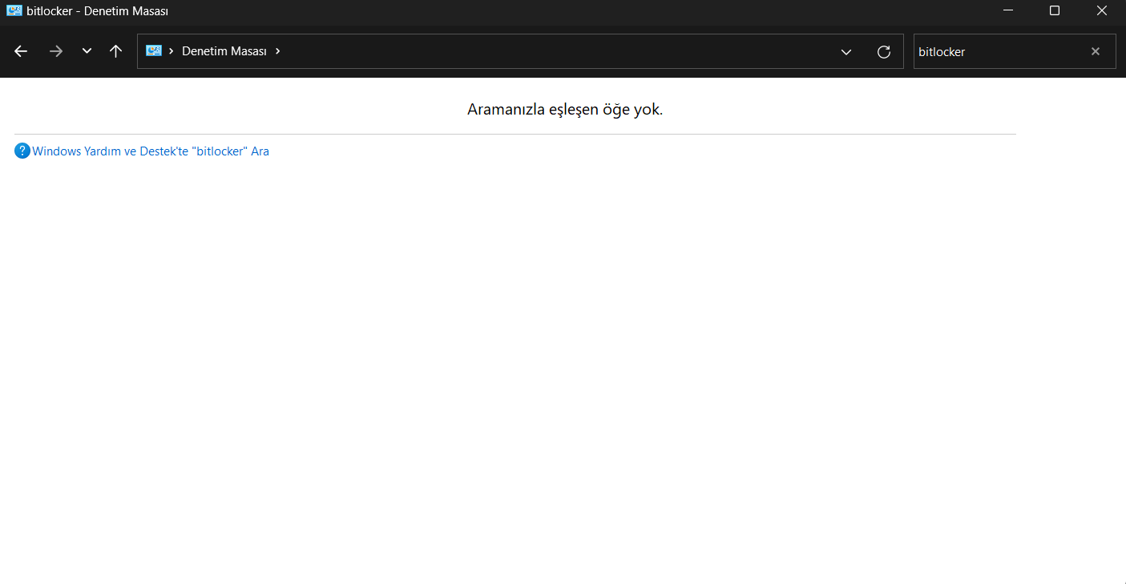This screenshot has width=1126, height=584.
Task: Refresh the Control Panel search results
Action: pos(884,51)
